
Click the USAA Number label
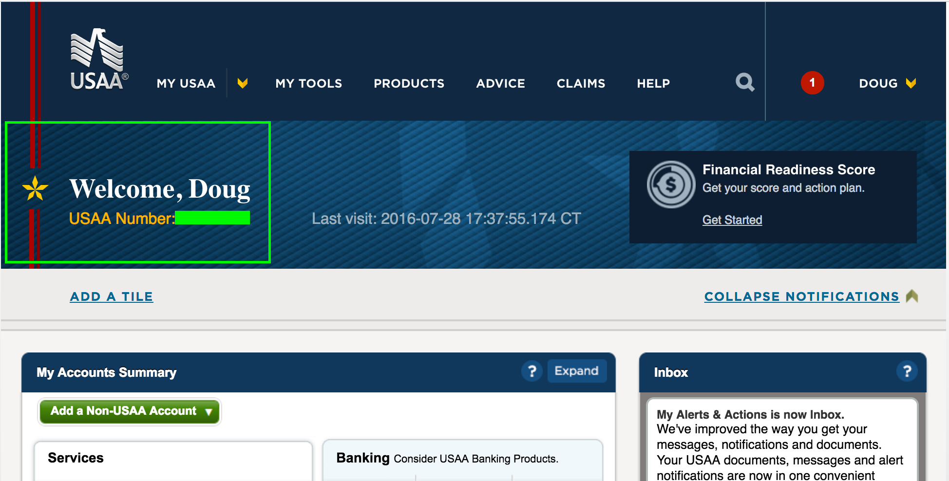pyautogui.click(x=122, y=219)
